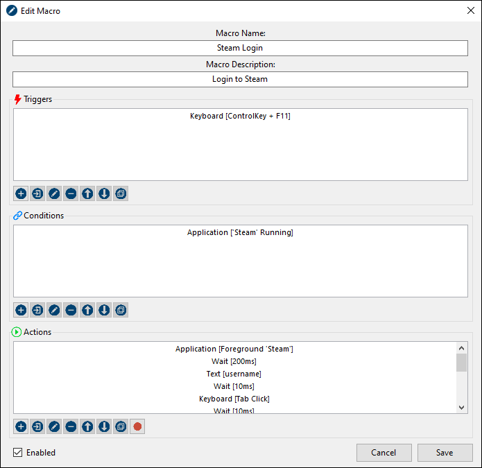Select condition 'Application ['Steam' Running]'
This screenshot has width=482, height=468.
(x=240, y=232)
